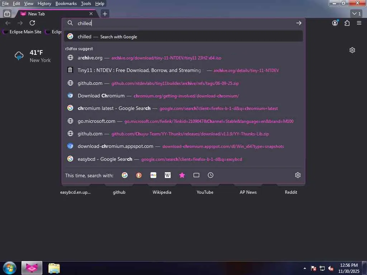
Task: Open the View menu
Action: [29, 4]
